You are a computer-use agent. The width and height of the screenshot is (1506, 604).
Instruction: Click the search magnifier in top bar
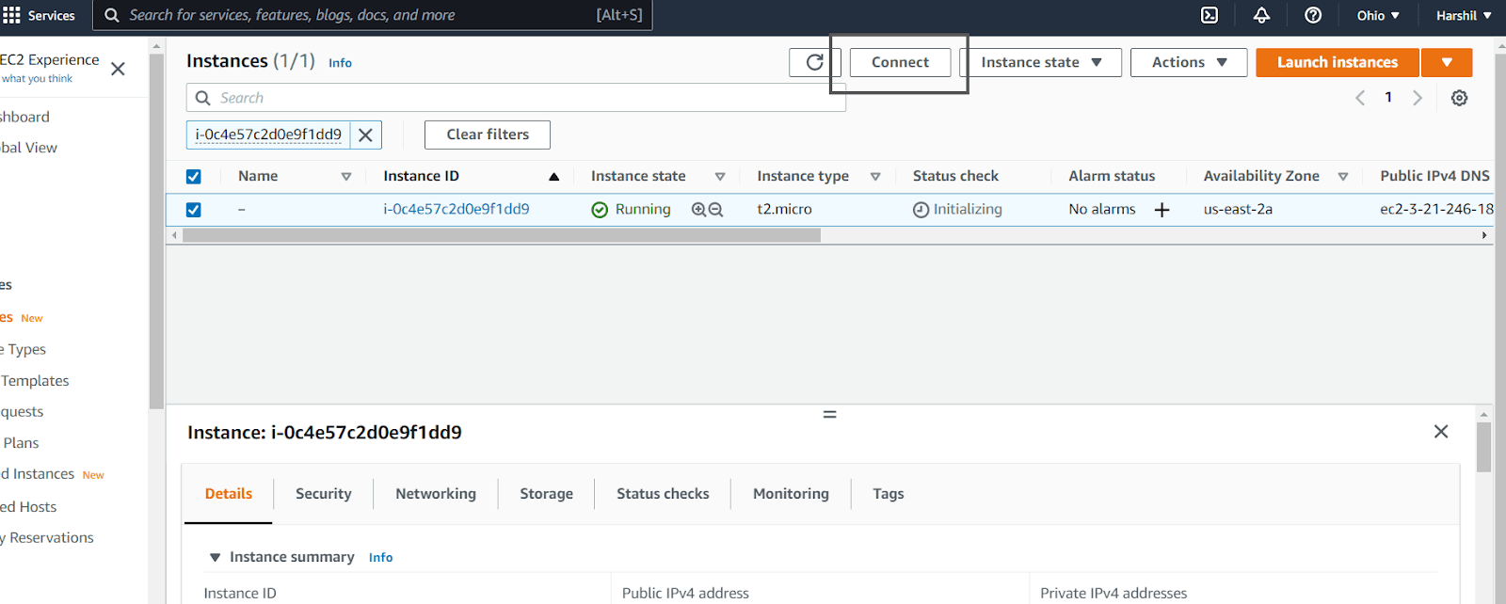point(112,15)
